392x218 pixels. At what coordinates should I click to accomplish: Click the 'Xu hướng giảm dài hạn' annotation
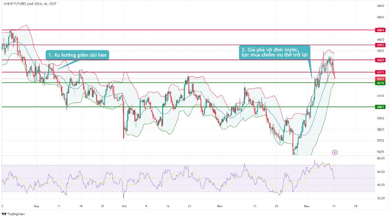[x=77, y=55]
